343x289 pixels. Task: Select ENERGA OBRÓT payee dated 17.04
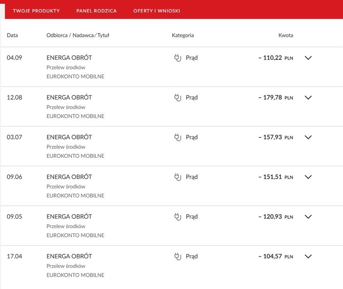pos(69,256)
